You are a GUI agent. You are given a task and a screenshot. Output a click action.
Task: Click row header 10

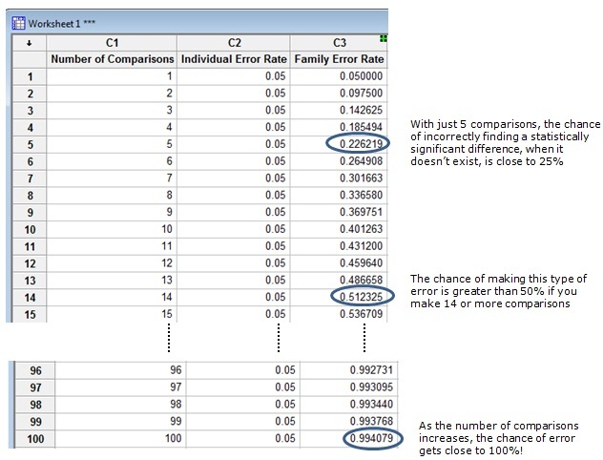(x=28, y=229)
